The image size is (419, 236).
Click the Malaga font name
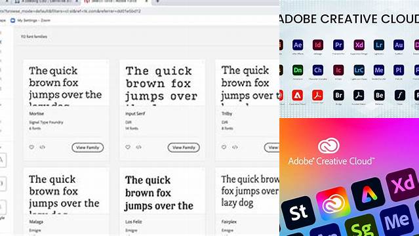point(36,222)
